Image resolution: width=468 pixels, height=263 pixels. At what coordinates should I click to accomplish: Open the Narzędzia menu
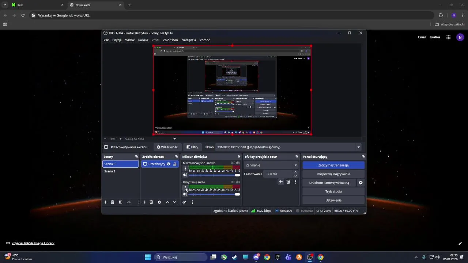pyautogui.click(x=189, y=40)
